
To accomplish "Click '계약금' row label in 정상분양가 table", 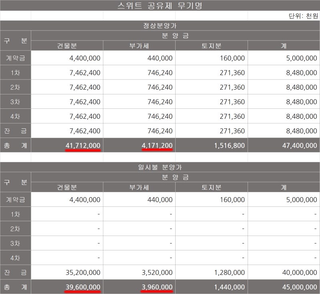I will point(16,58).
